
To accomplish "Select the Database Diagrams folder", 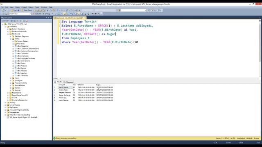I will pos(22,36).
